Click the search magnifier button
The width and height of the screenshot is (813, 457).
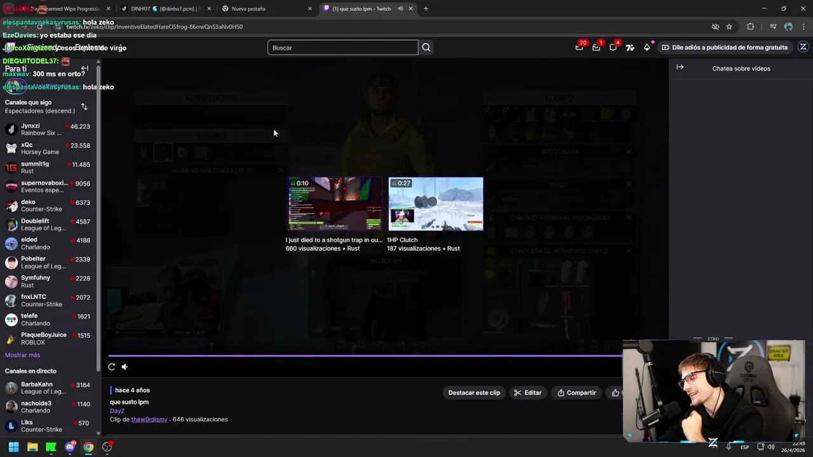click(426, 48)
